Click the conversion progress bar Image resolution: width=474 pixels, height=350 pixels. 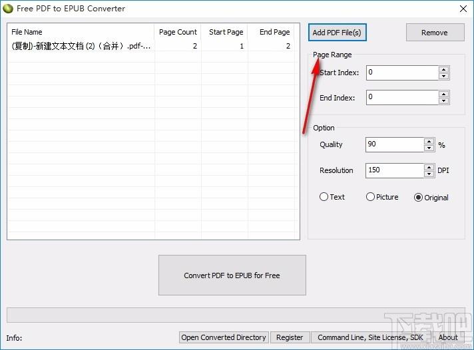pyautogui.click(x=236, y=315)
